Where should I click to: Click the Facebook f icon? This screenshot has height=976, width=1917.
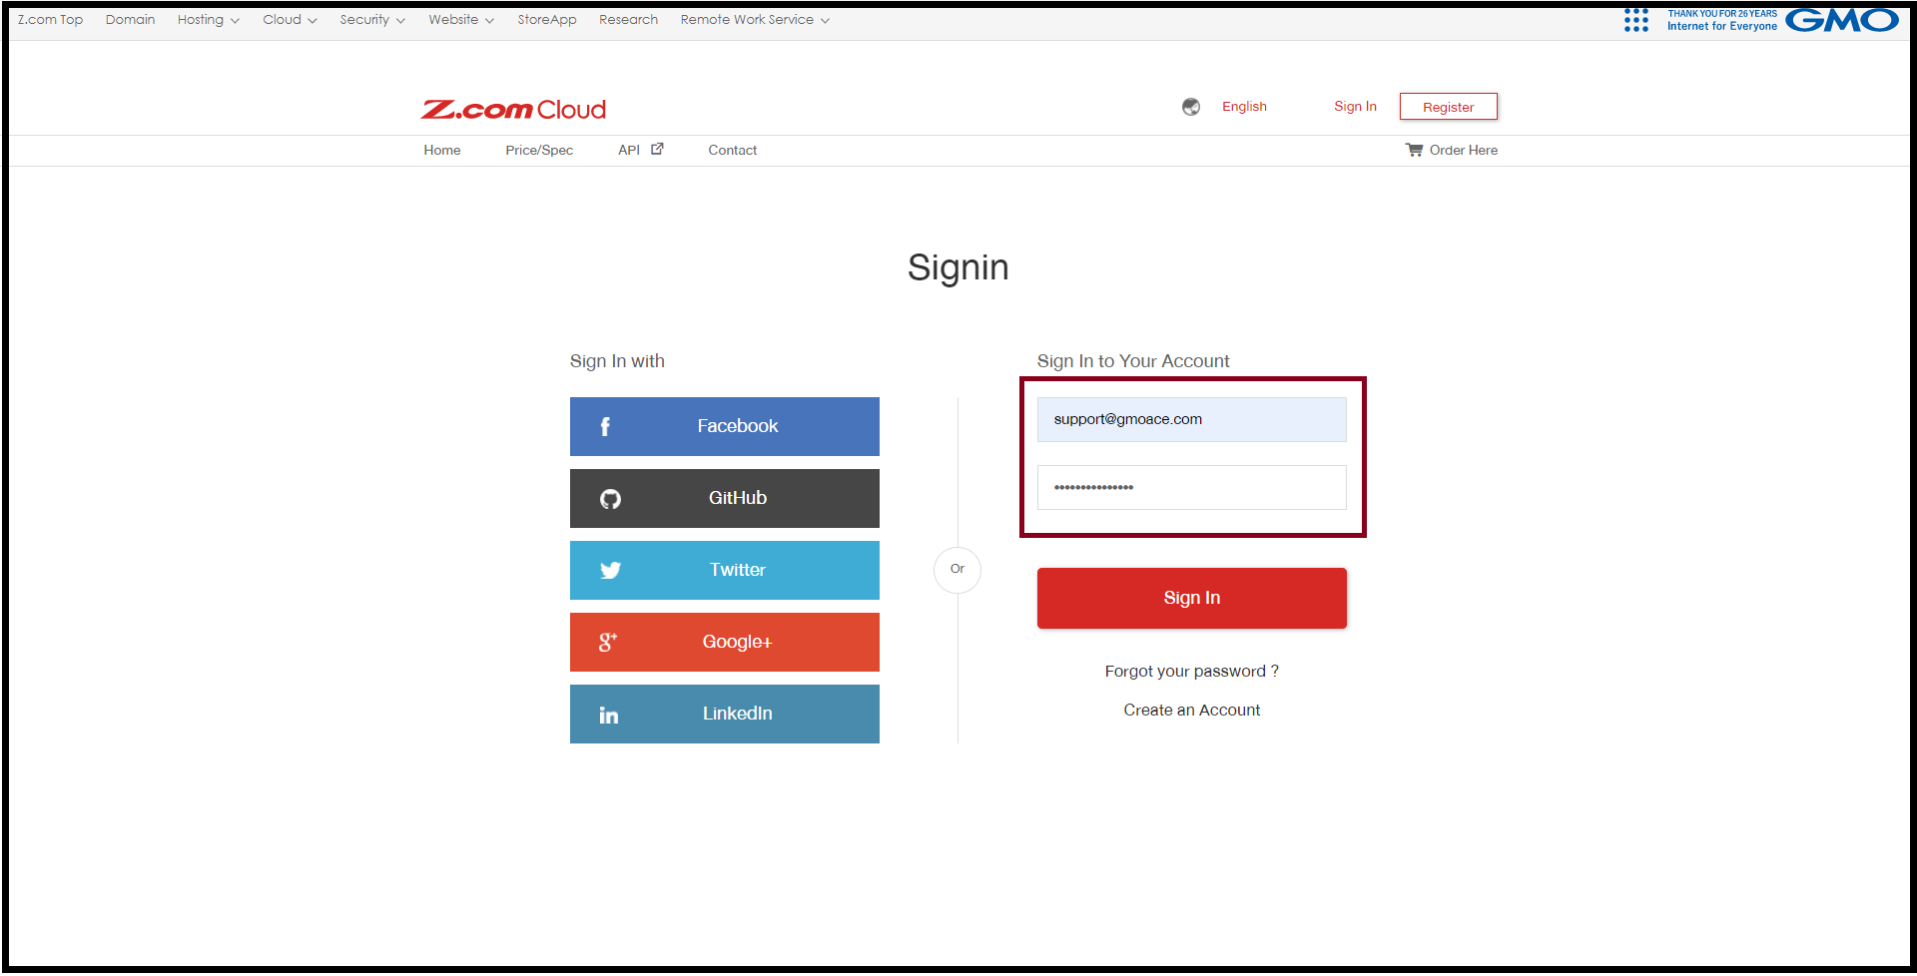point(605,427)
